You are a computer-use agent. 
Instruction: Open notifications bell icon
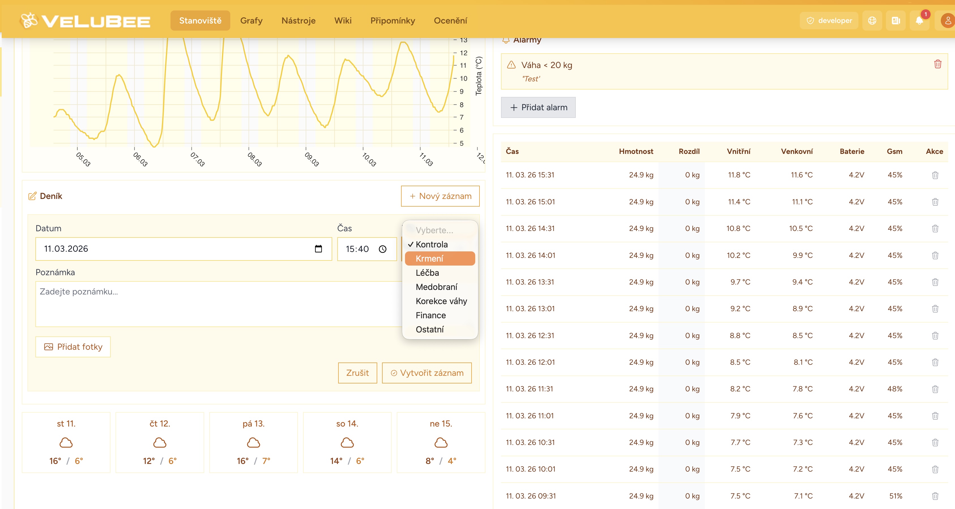click(919, 21)
